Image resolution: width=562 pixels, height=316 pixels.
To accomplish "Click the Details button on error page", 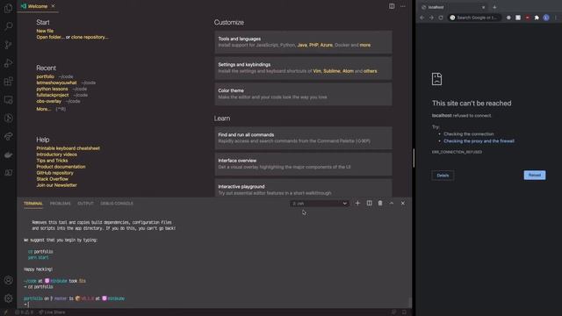I will (x=443, y=176).
